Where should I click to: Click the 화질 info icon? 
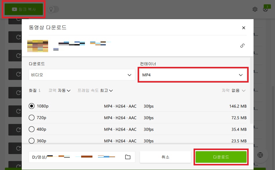[39, 90]
